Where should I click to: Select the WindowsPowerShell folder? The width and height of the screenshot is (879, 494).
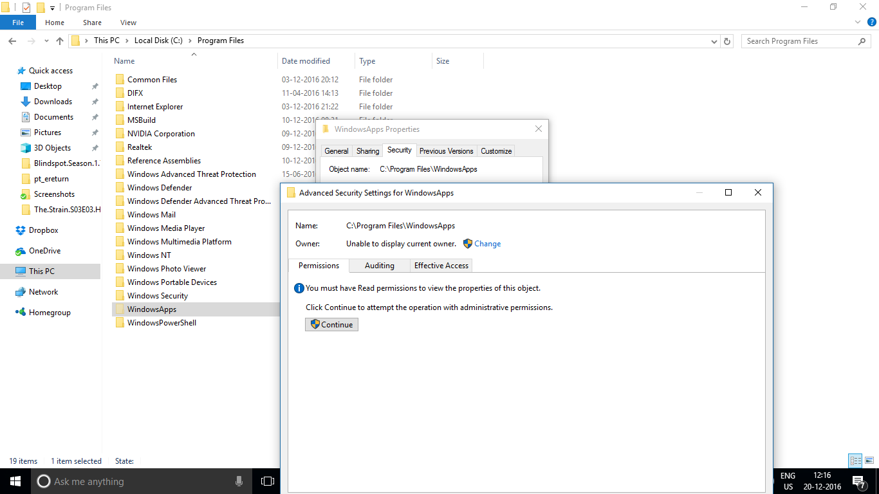click(x=162, y=323)
